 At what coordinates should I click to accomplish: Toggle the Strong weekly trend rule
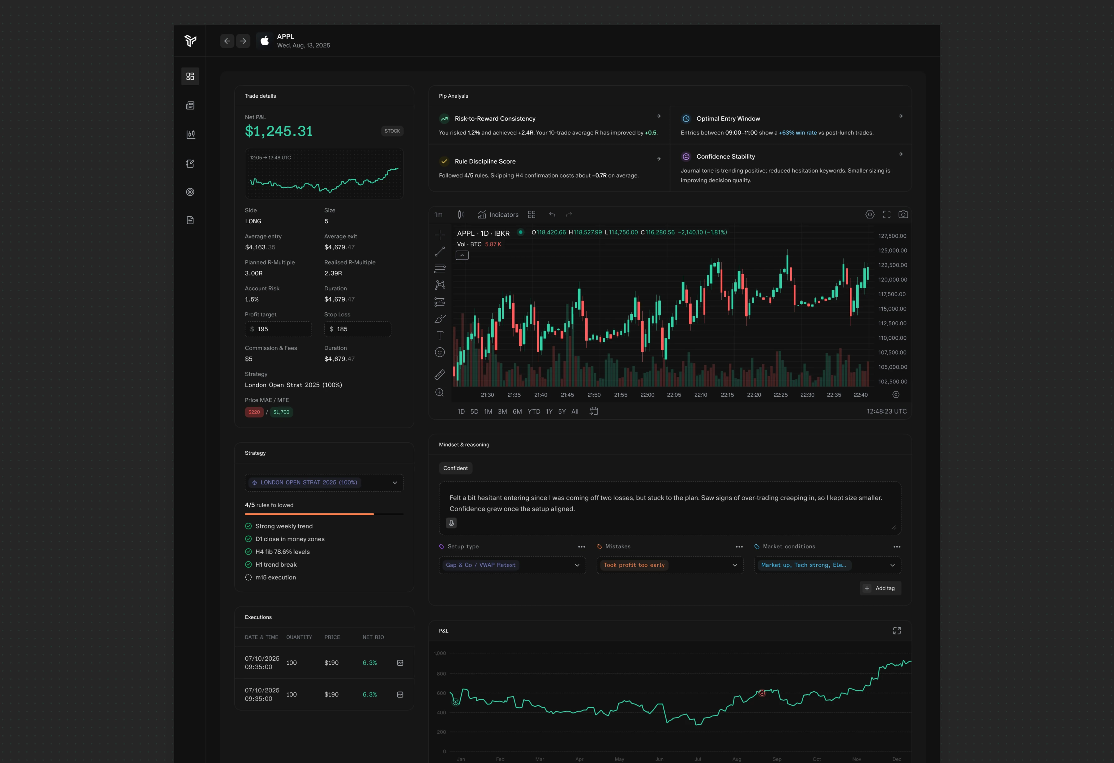pyautogui.click(x=248, y=526)
